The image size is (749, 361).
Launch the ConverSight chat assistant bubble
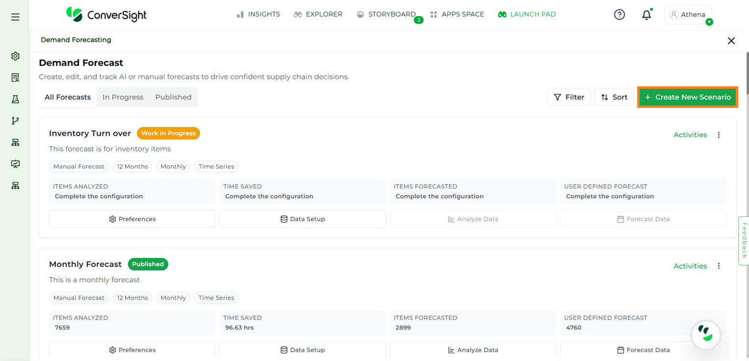pyautogui.click(x=705, y=335)
